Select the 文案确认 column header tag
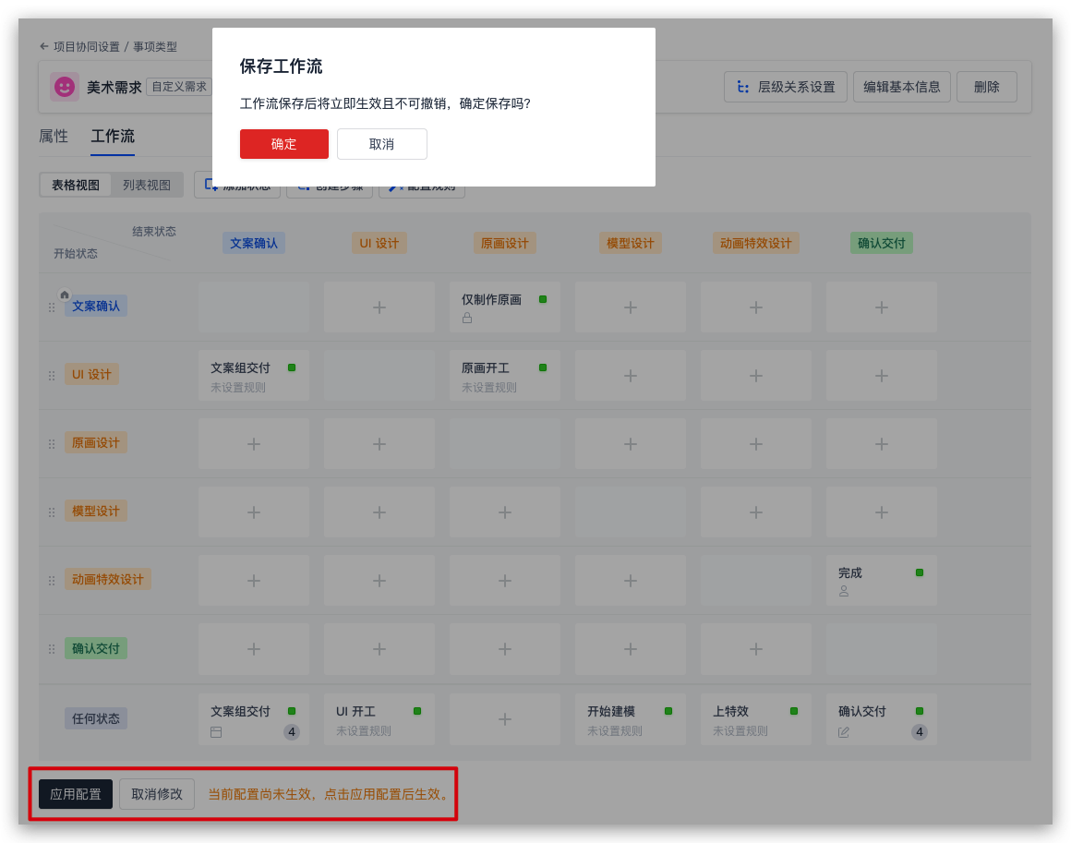This screenshot has height=843, width=1071. click(x=253, y=243)
